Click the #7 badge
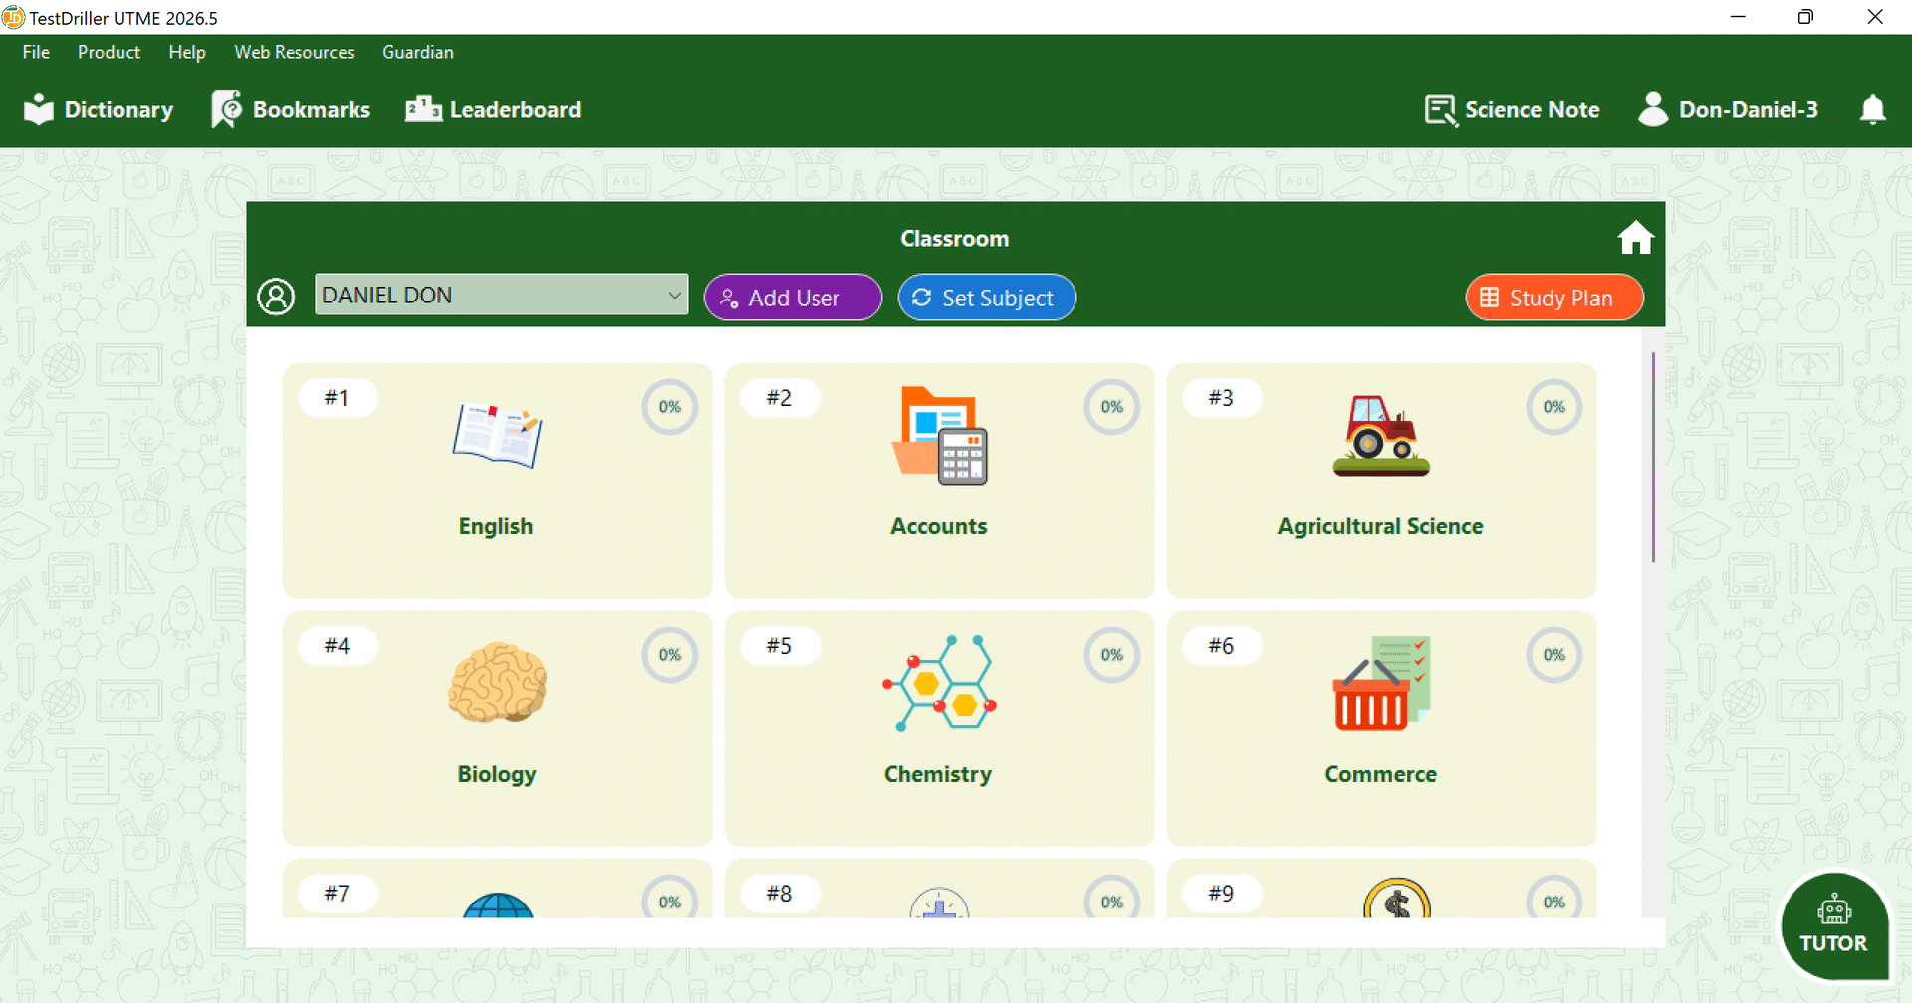The height and width of the screenshot is (1003, 1912). pos(338,894)
